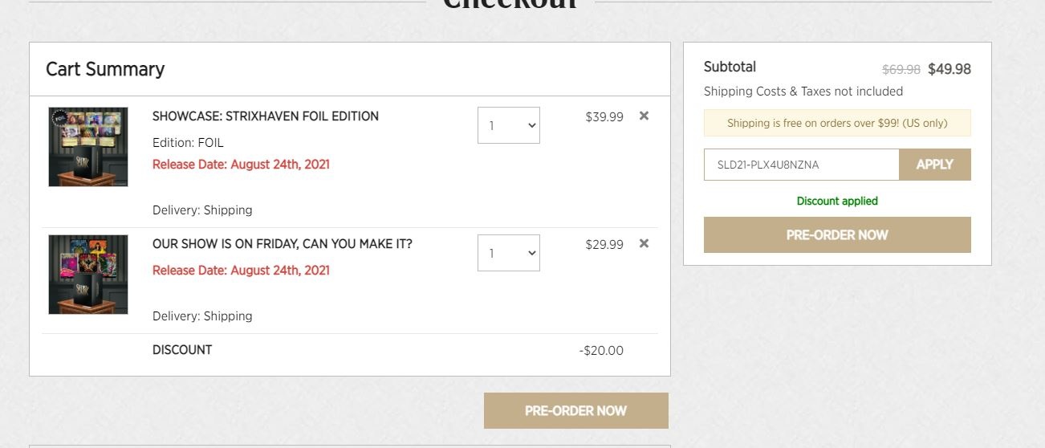Click Strixhaven's red release date text

point(241,165)
